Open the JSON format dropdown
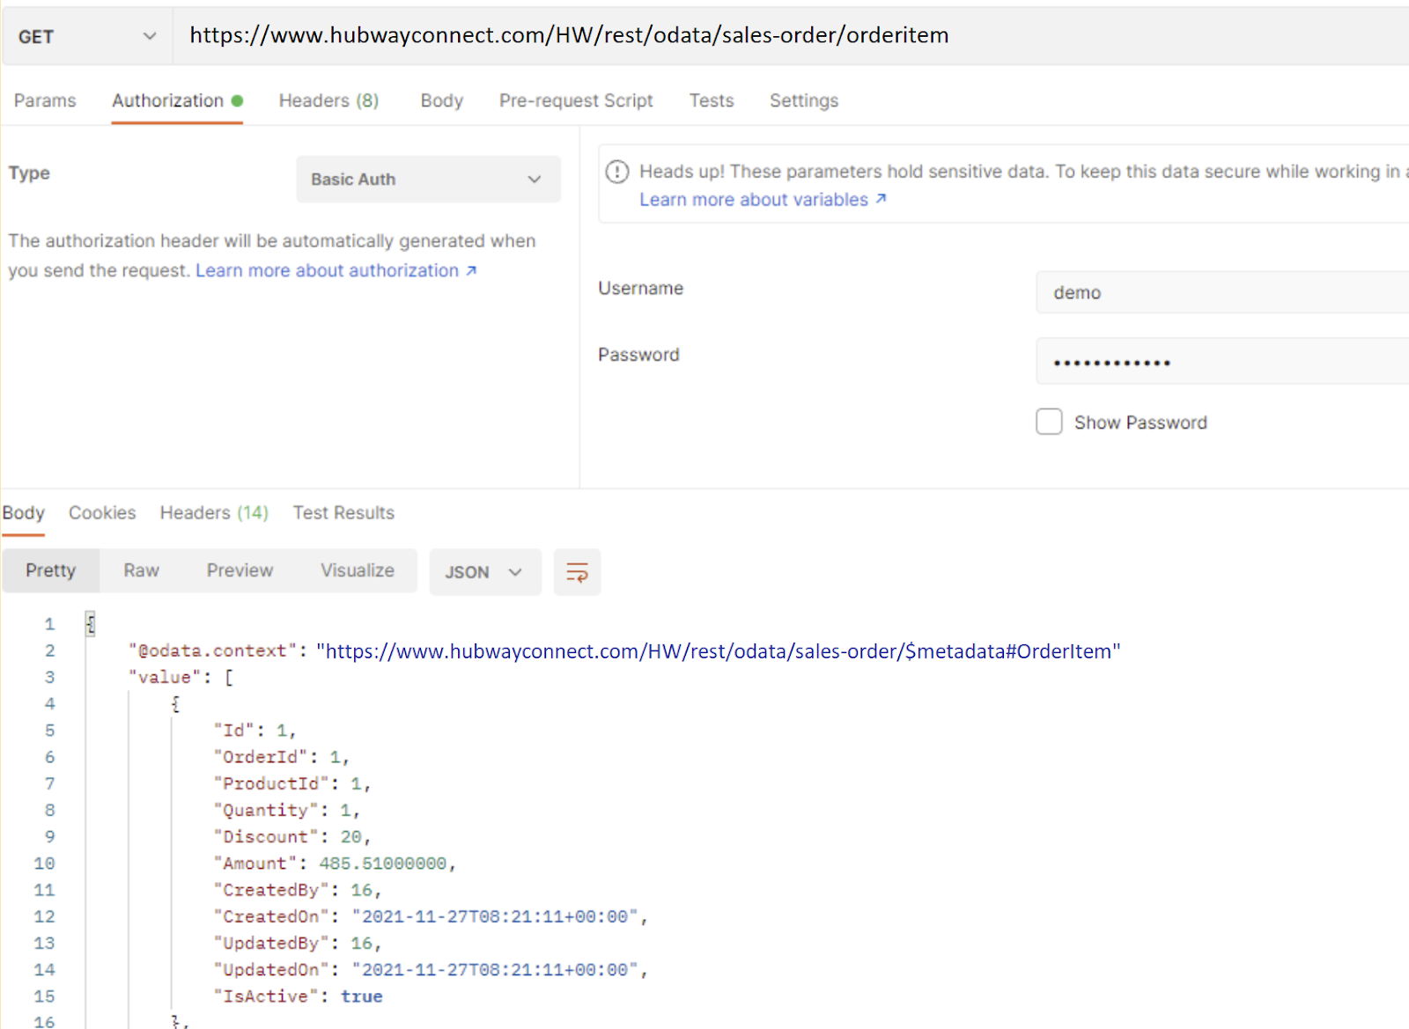 point(484,572)
